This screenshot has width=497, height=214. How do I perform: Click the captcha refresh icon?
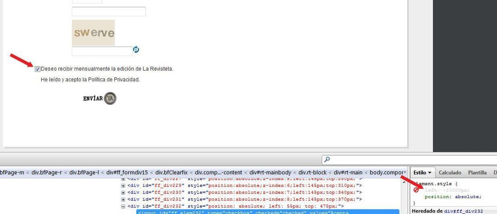(x=136, y=50)
